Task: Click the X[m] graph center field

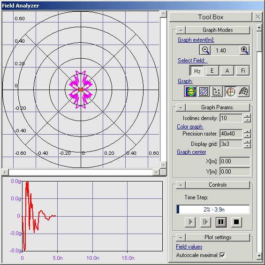Action: pos(235,161)
